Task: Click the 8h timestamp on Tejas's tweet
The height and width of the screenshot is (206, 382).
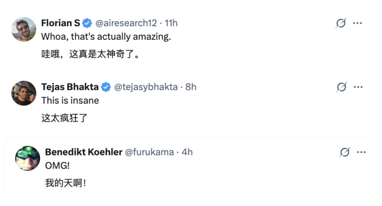Action: coord(191,87)
